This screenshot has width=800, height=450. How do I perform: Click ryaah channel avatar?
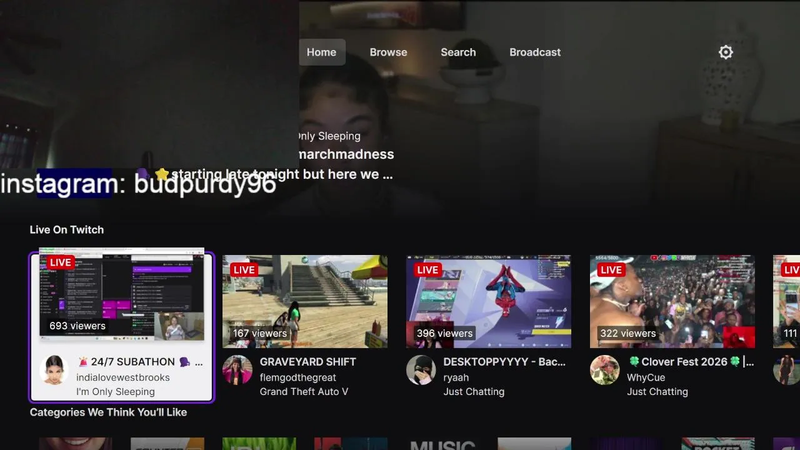(x=421, y=369)
